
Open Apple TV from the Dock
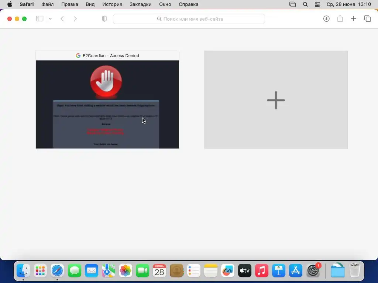tap(244, 271)
